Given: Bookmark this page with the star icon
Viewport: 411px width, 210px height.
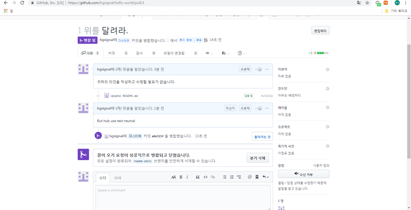Looking at the screenshot, I should pos(367,3).
